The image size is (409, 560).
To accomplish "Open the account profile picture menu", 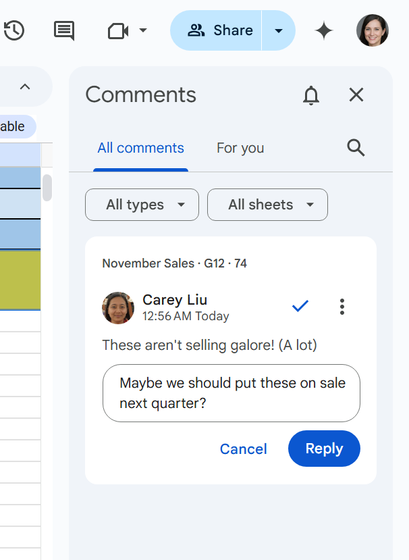I will coord(373,30).
